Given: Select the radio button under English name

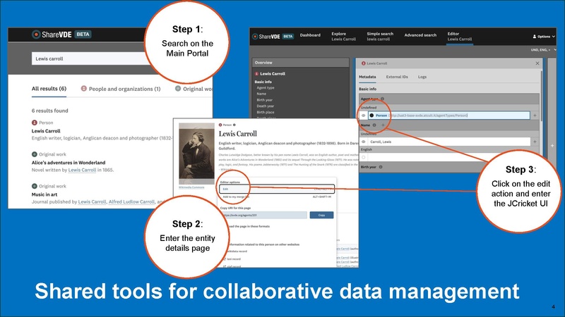Looking at the screenshot, I should 363,157.
